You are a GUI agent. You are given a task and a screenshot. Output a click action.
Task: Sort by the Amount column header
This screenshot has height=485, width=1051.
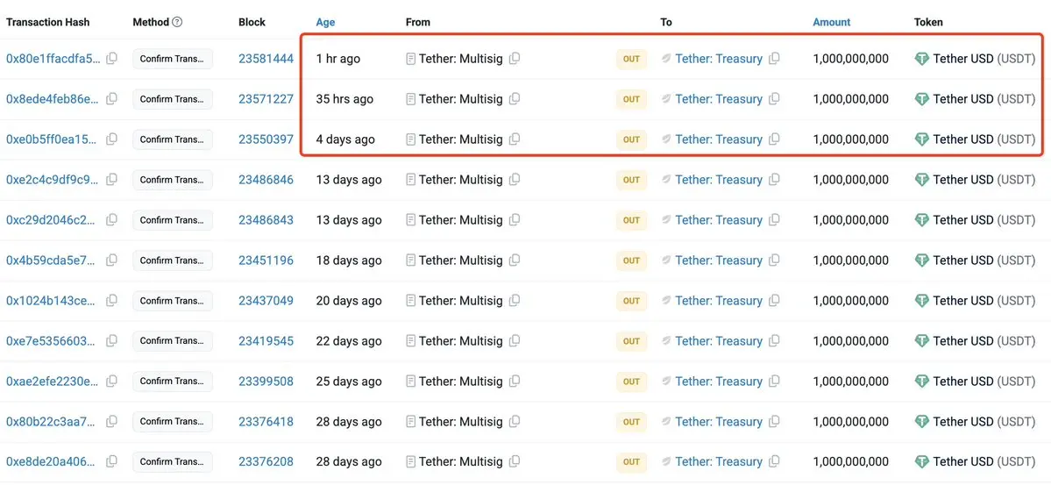(831, 22)
